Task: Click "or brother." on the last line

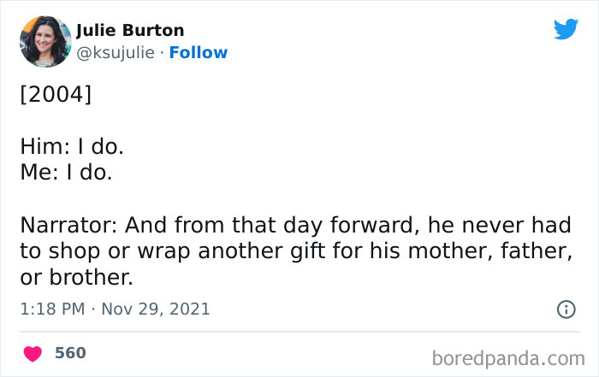Action: pyautogui.click(x=77, y=279)
